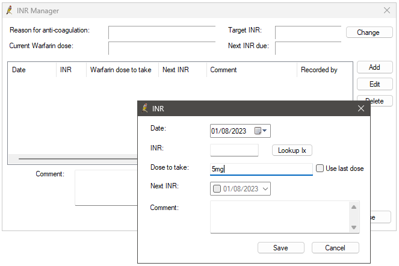
Task: Click the Current Warfarin dose field
Action: [162, 48]
